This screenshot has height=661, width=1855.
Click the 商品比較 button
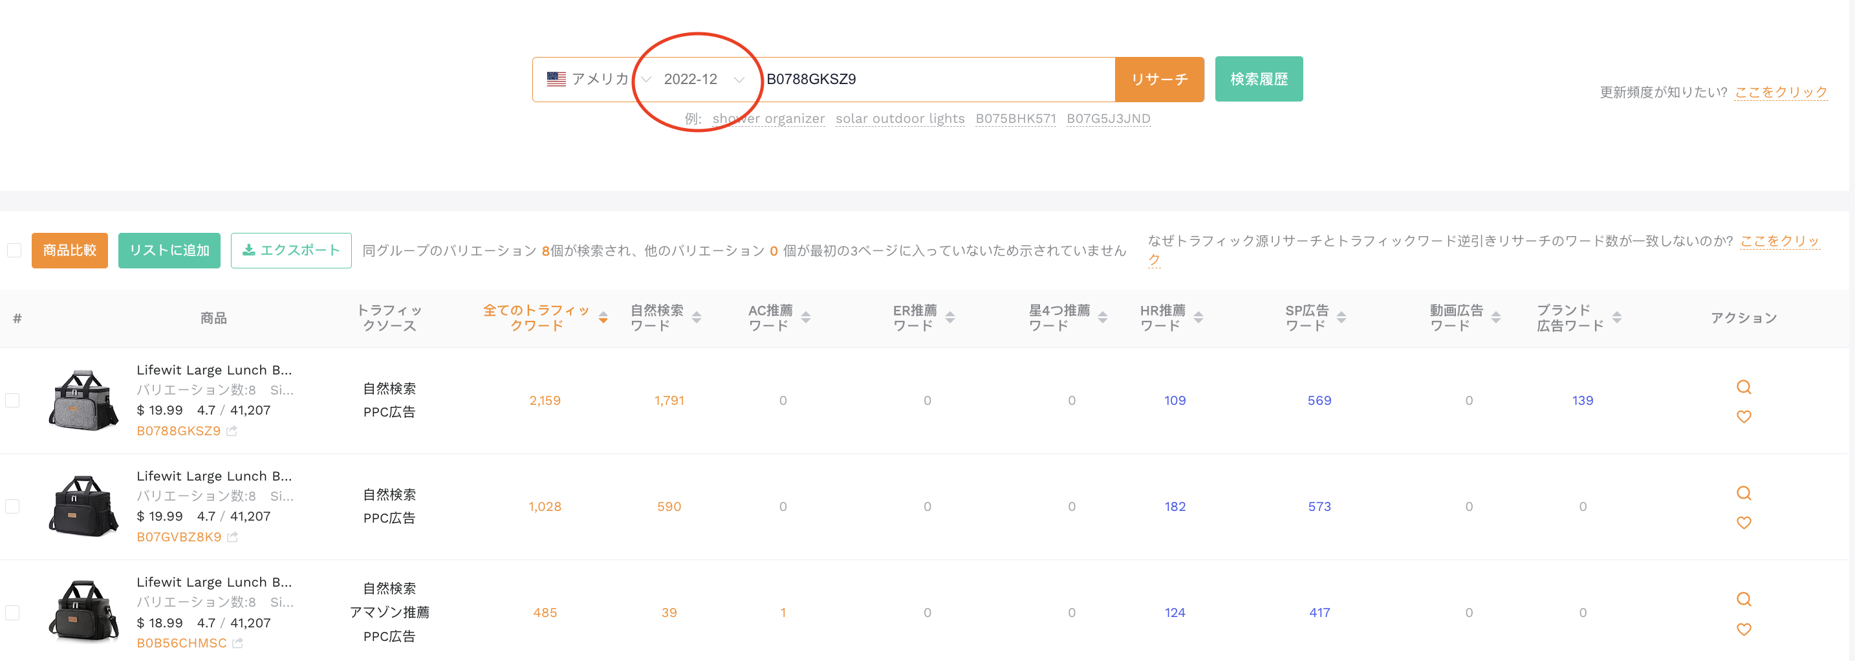[70, 250]
